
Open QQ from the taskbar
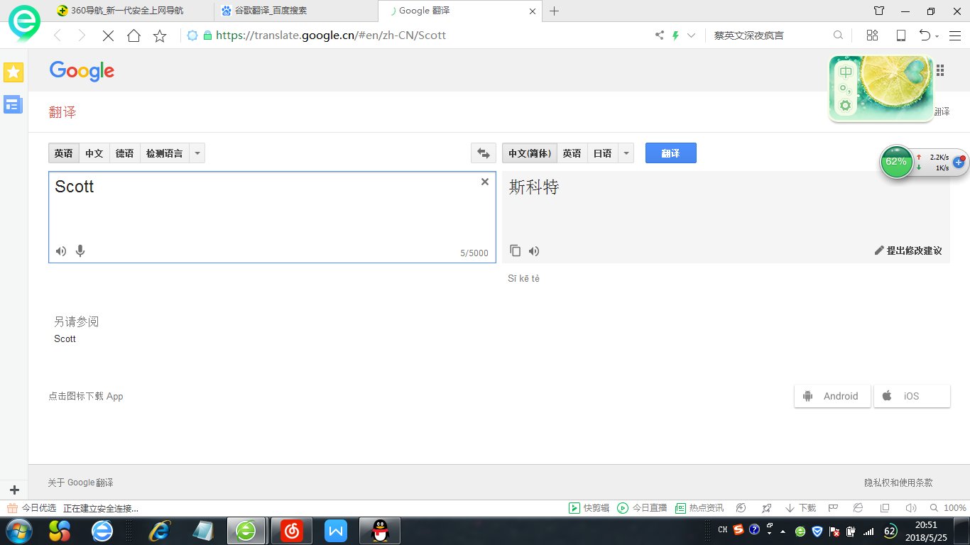(x=379, y=530)
